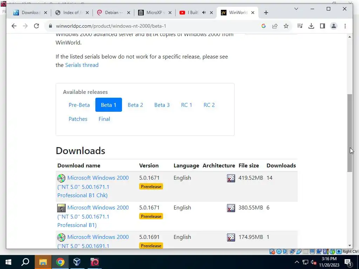This screenshot has height=269, width=359.
Task: Click x86 architecture icon in 174.95MB row
Action: tap(231, 237)
